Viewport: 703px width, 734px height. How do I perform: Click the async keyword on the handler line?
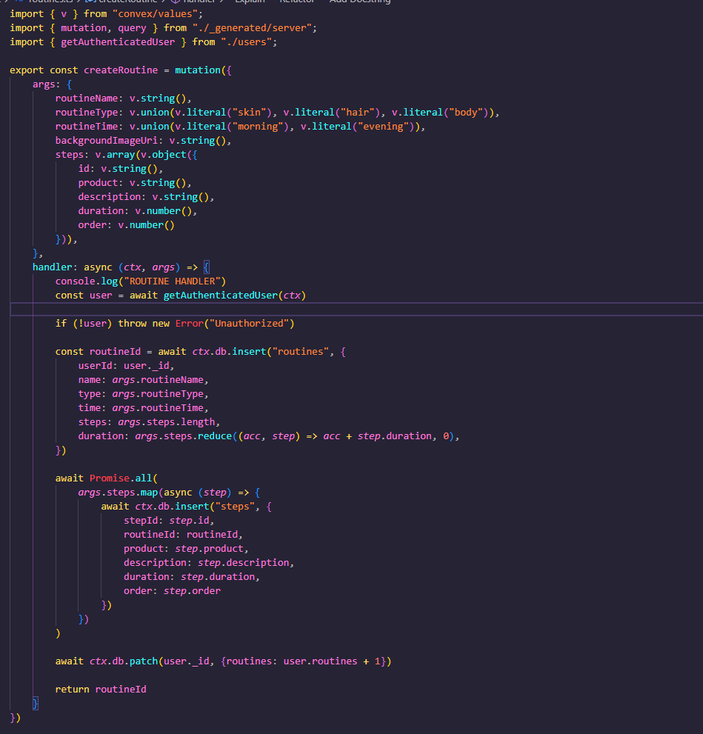click(x=98, y=267)
